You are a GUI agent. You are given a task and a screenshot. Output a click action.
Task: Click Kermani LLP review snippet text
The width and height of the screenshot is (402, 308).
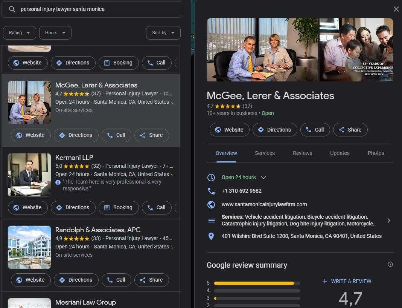112,185
